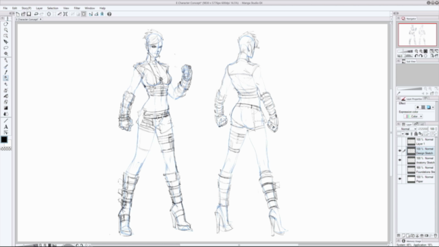Open the Filter menu
The image size is (439, 247).
[x=77, y=8]
